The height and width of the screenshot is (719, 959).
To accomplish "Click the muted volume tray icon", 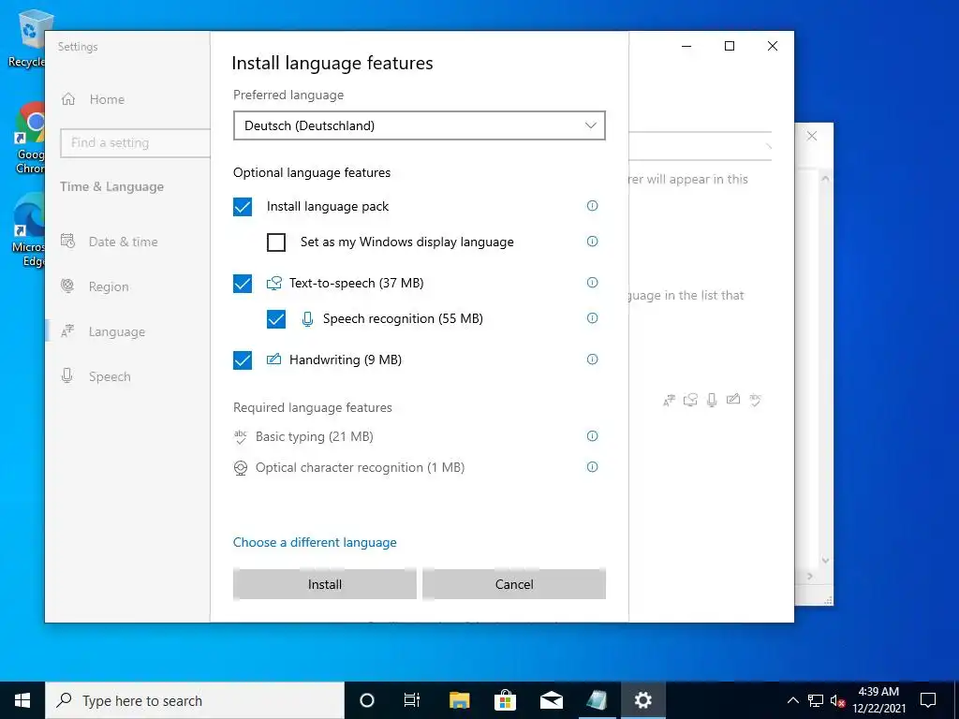I will tap(837, 700).
